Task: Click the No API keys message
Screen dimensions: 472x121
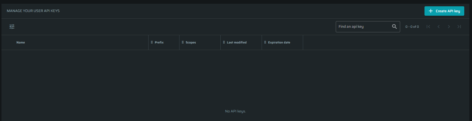Action: [x=236, y=111]
